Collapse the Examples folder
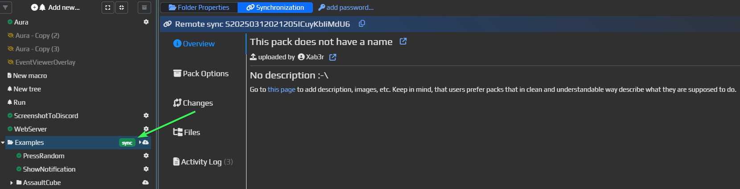This screenshot has width=740, height=189. point(3,143)
